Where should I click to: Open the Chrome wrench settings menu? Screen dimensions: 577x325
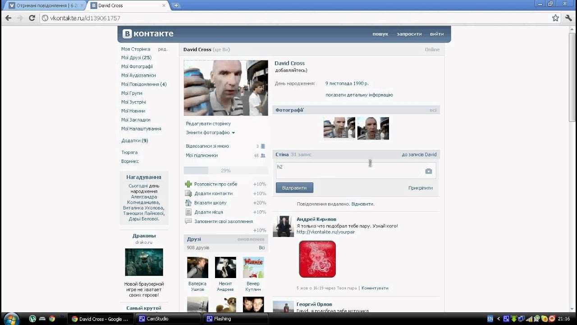(568, 18)
